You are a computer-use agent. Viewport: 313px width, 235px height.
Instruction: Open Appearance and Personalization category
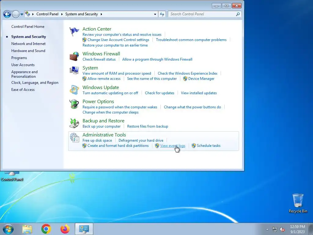coord(24,74)
